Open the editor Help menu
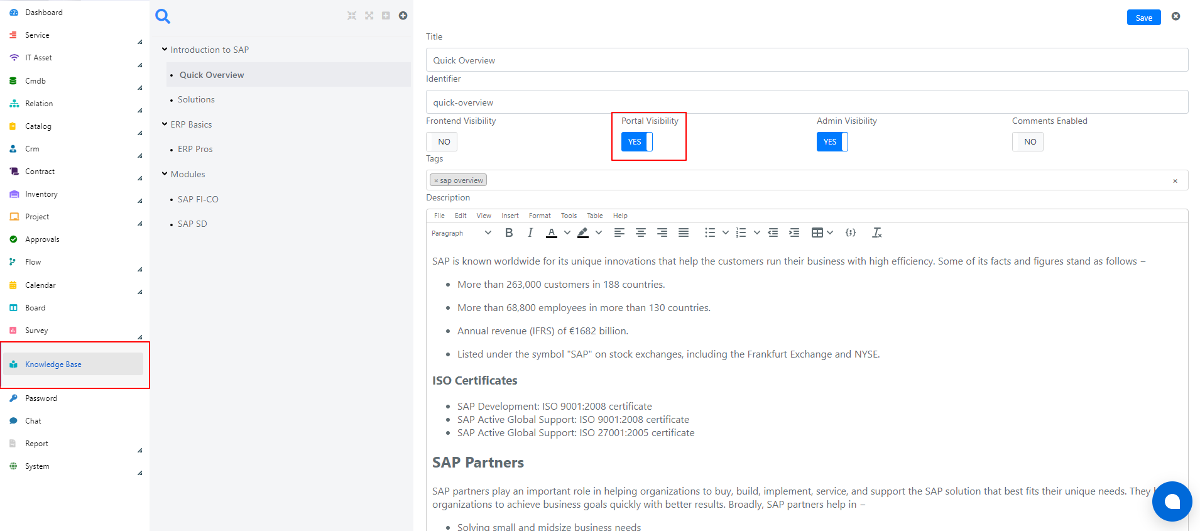Viewport: 1200px width, 531px height. [620, 216]
